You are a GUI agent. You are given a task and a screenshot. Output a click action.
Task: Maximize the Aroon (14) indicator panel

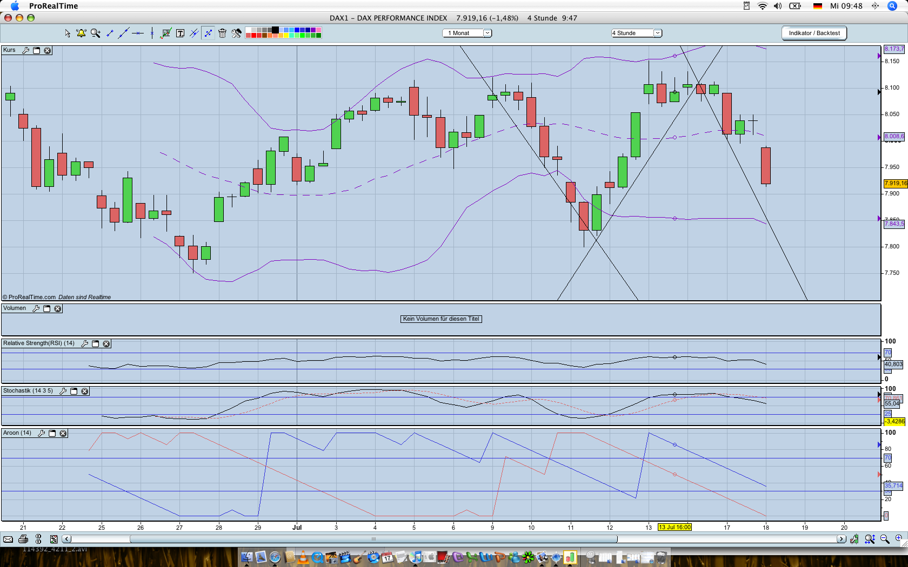pyautogui.click(x=52, y=433)
